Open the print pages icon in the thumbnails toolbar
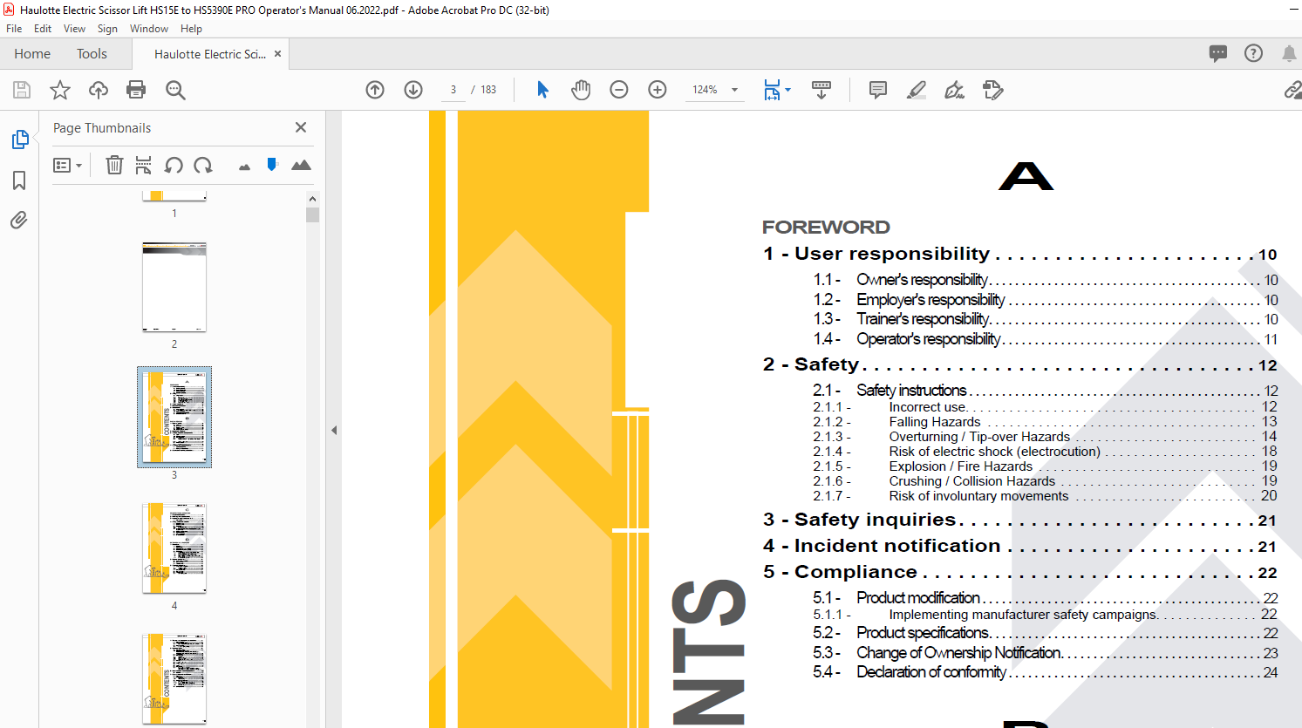Image resolution: width=1302 pixels, height=728 pixels. [x=144, y=165]
